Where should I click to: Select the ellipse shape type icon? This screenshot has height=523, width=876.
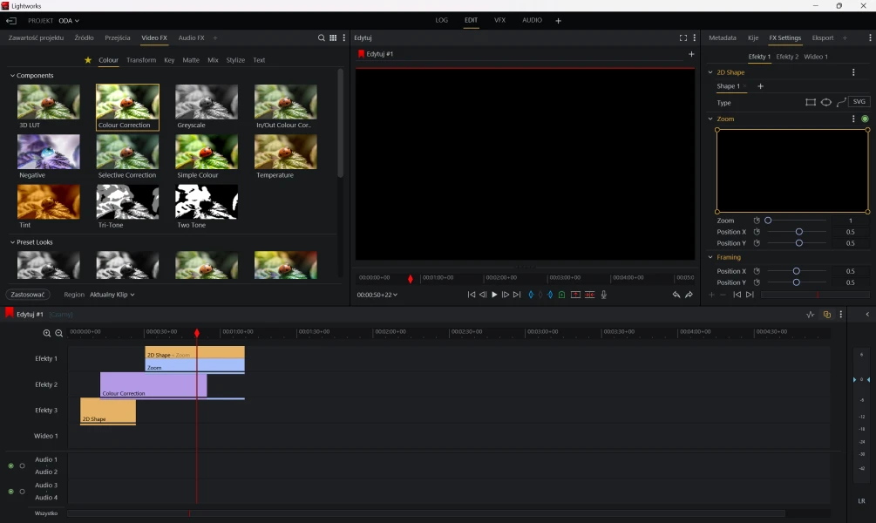pos(826,103)
